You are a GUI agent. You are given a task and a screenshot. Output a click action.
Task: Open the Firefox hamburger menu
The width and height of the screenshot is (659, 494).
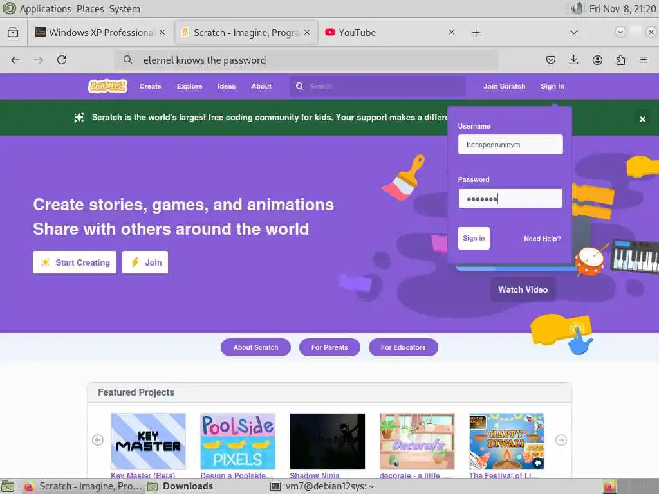(644, 60)
